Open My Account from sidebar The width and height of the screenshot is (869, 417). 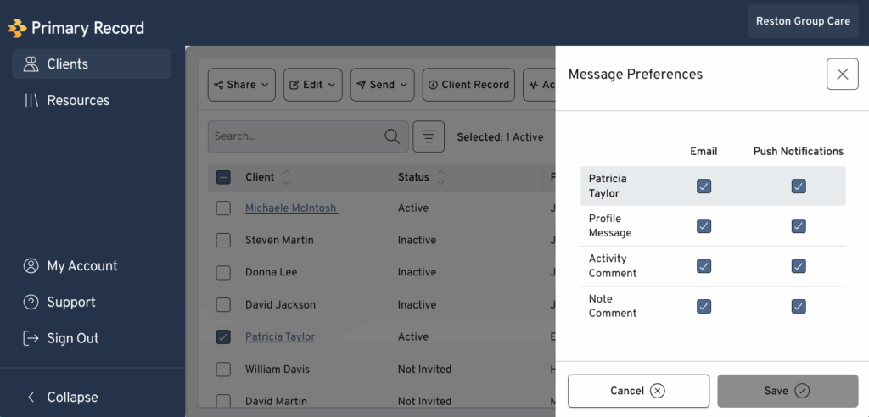(x=81, y=266)
